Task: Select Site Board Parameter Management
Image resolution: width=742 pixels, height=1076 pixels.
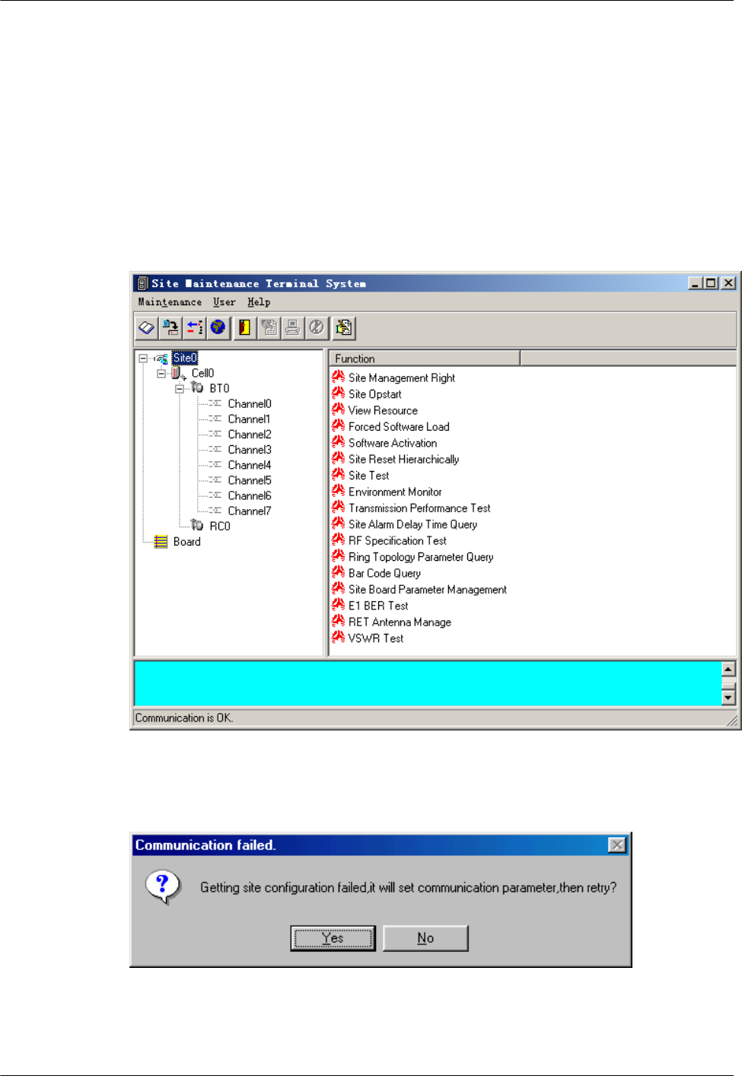Action: click(427, 589)
